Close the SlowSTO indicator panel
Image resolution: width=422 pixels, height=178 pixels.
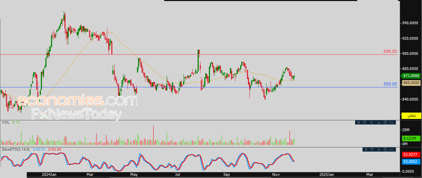(366, 150)
